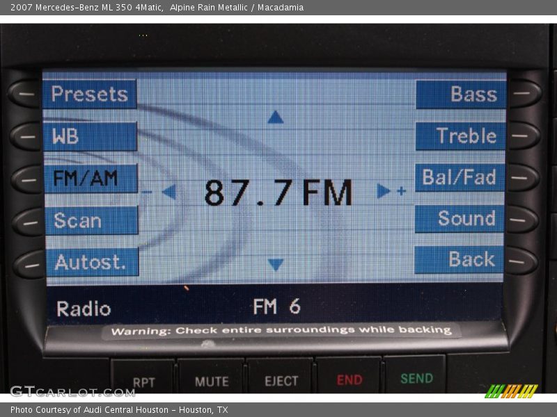Select the WB weather band option

[x=90, y=136]
